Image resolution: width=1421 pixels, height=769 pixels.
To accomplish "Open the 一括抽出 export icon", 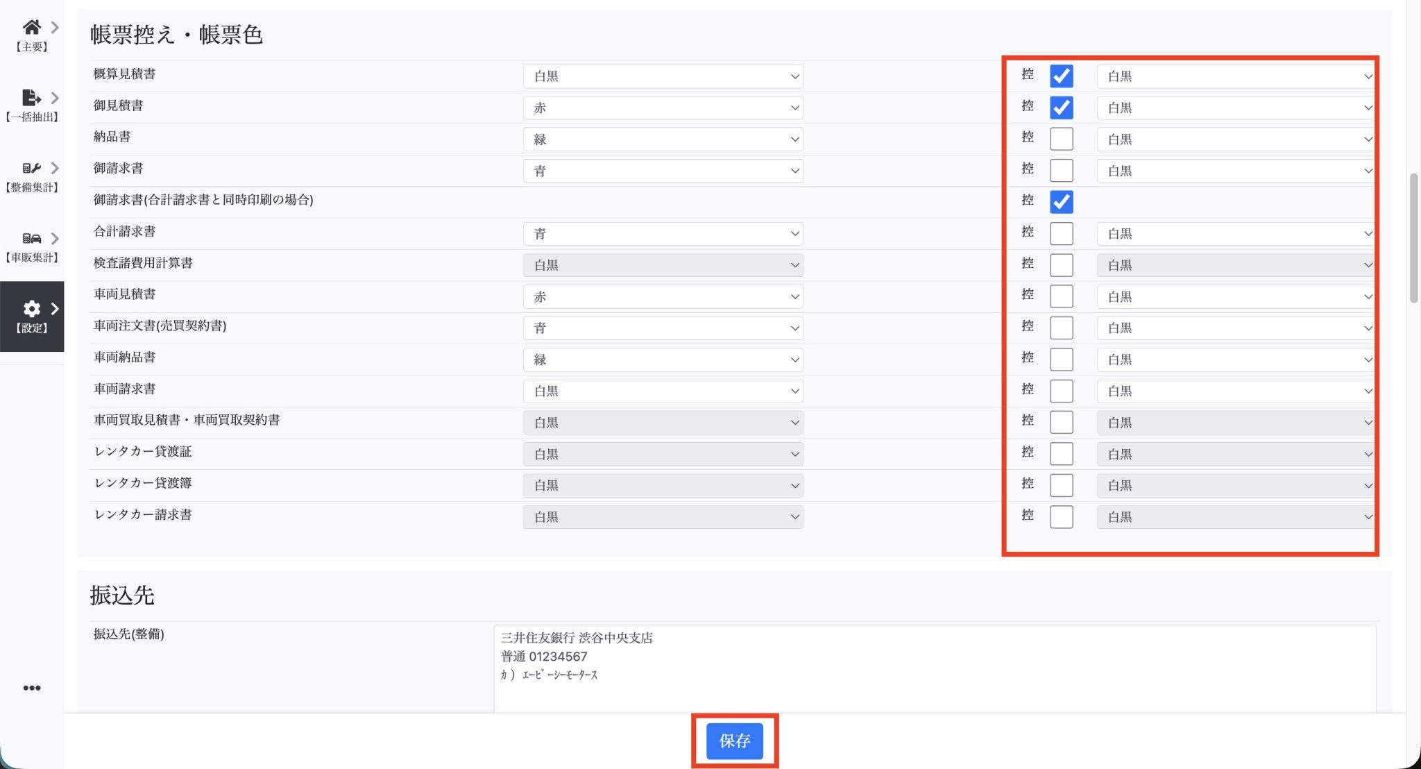I will coord(31,97).
